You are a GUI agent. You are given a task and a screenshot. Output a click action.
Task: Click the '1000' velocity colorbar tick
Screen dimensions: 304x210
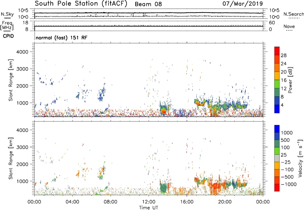pos(287,133)
